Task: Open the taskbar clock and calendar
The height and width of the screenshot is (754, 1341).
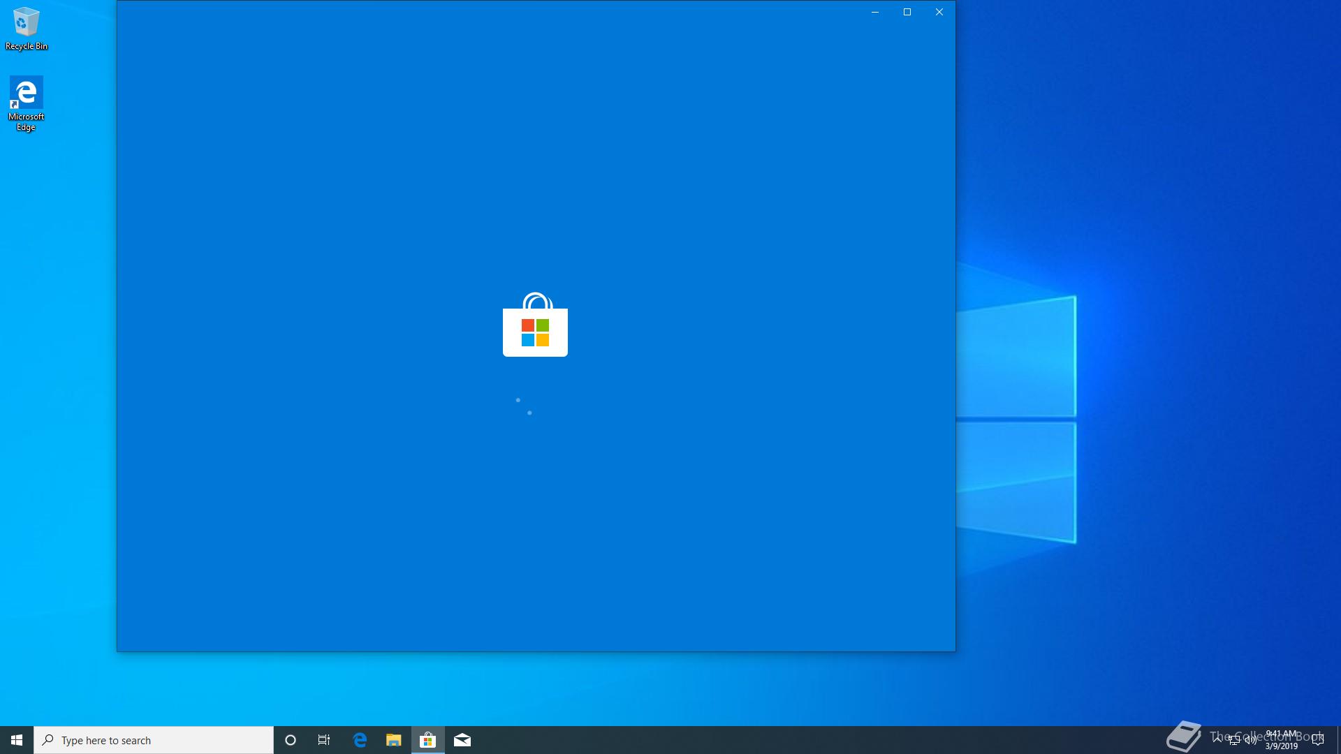Action: point(1282,740)
